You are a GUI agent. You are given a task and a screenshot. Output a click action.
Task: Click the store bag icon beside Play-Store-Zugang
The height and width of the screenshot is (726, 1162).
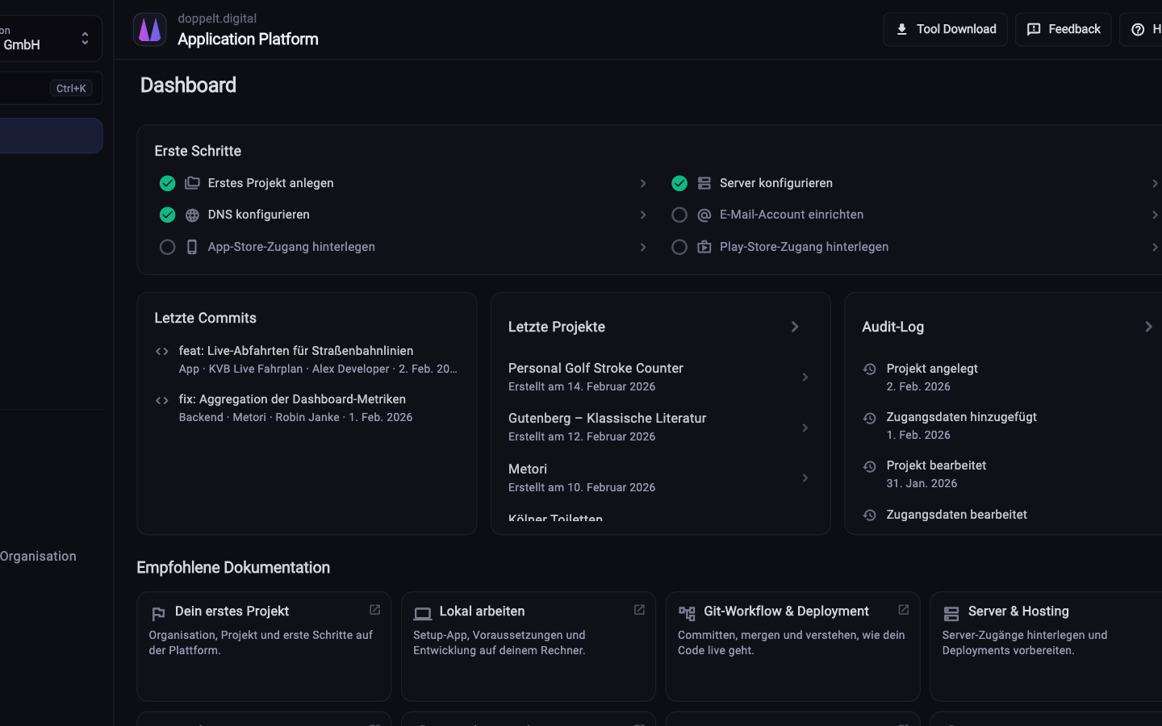[704, 247]
